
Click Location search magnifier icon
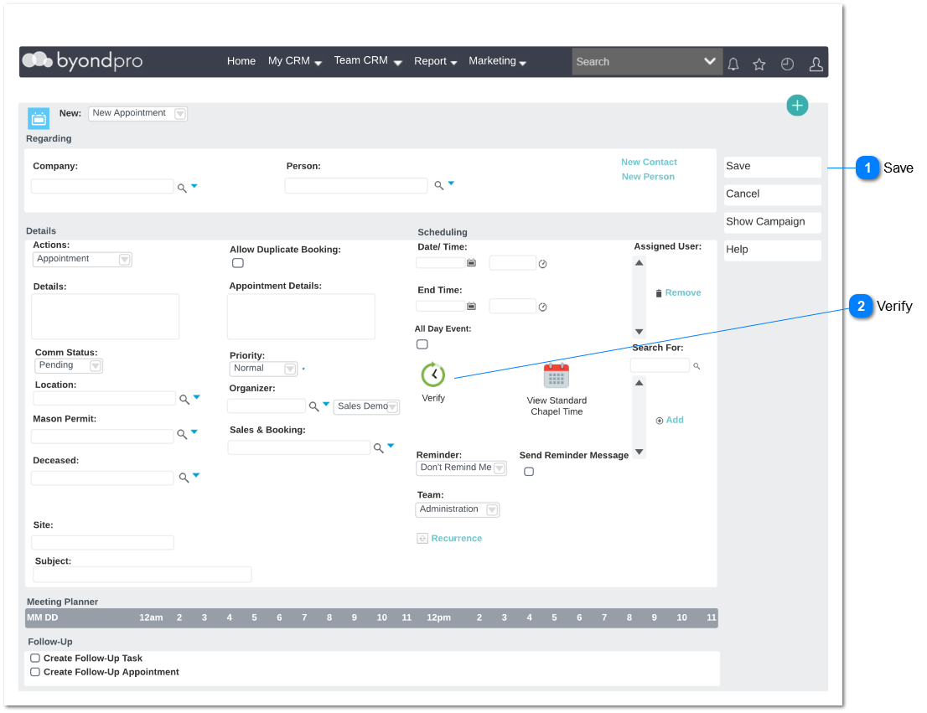pos(184,400)
